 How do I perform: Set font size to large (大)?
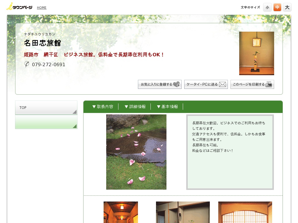(x=287, y=7)
